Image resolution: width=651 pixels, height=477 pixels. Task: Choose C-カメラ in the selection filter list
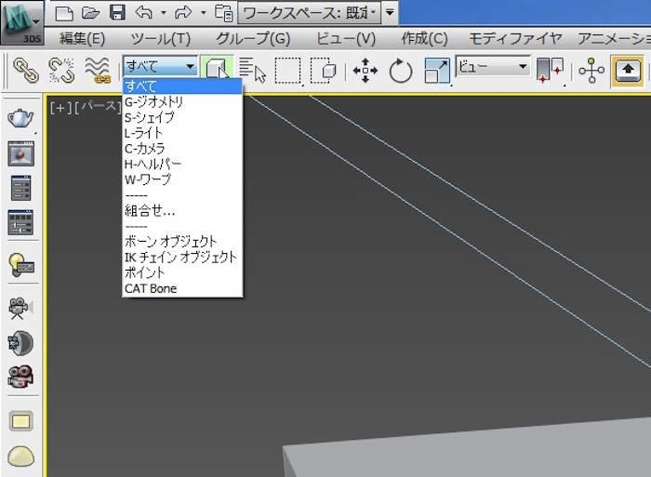pyautogui.click(x=144, y=149)
